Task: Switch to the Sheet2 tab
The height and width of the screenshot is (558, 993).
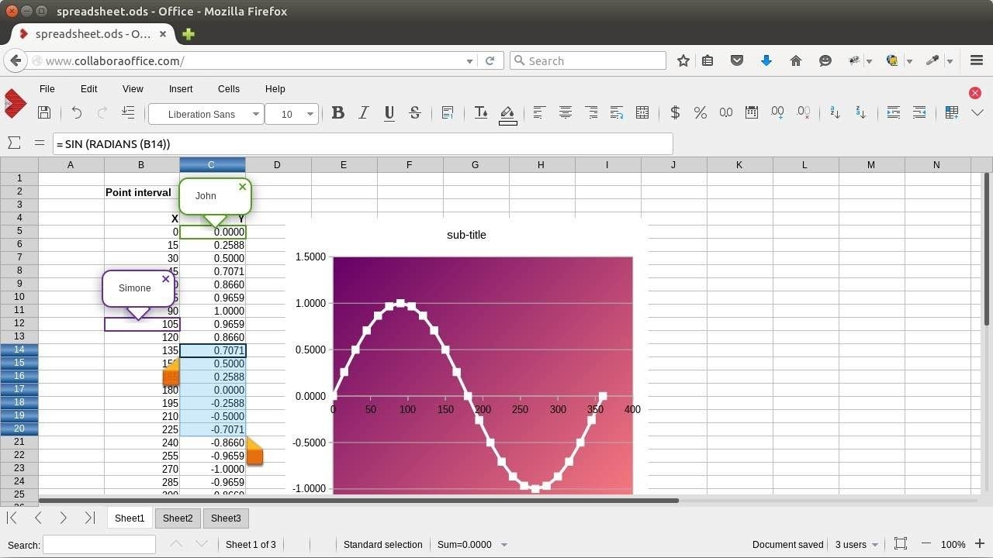Action: (178, 518)
